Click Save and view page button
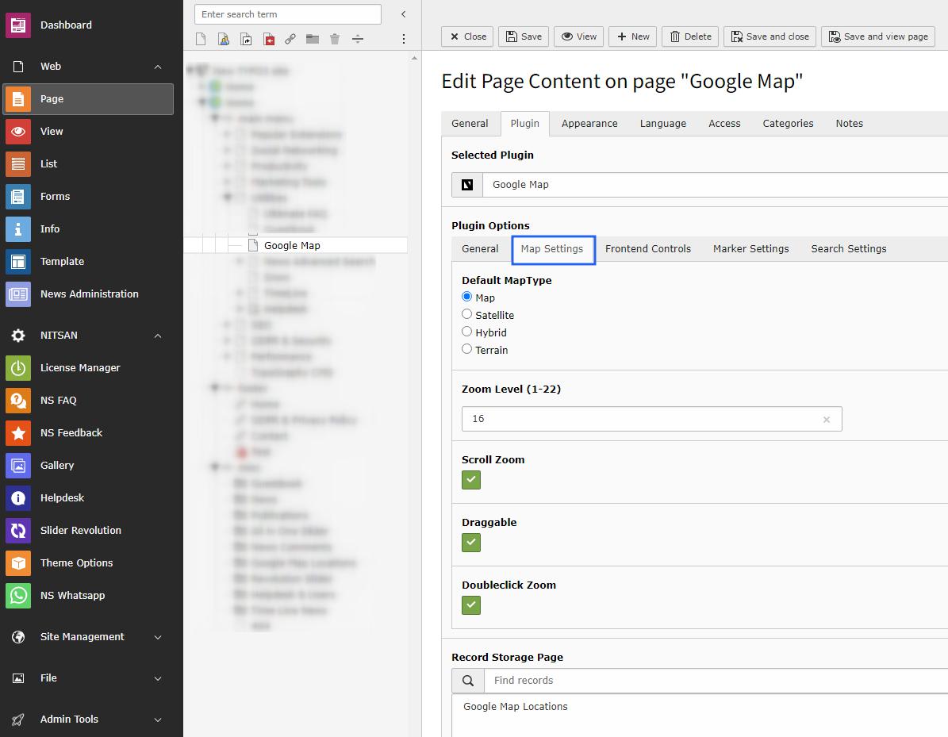 [878, 36]
